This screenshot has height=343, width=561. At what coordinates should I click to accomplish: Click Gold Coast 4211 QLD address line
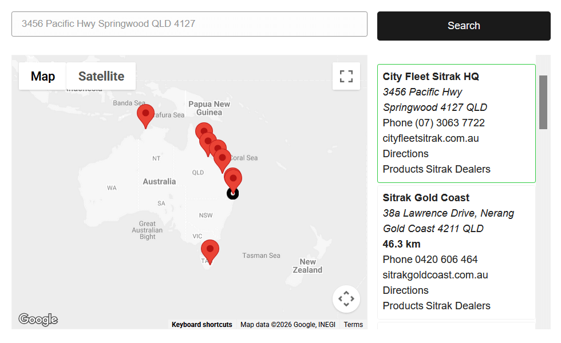pyautogui.click(x=433, y=228)
